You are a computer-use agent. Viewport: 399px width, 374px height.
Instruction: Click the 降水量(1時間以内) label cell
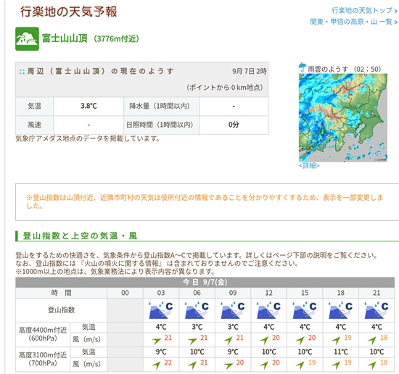pyautogui.click(x=161, y=106)
